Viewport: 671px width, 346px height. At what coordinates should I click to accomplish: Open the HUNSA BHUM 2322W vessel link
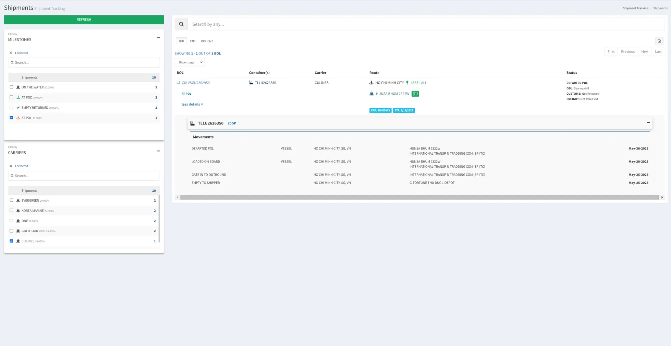pos(392,94)
